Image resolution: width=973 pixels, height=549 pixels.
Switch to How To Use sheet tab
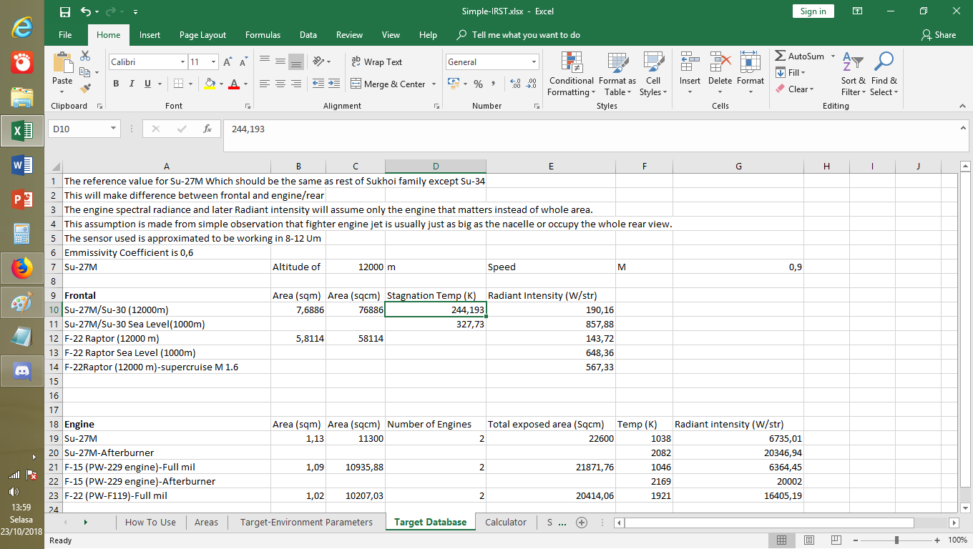point(150,523)
